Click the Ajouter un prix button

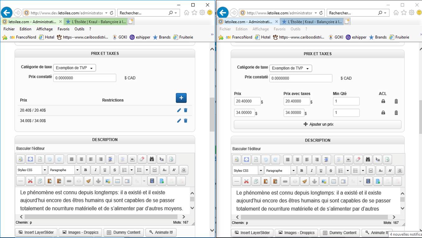[x=317, y=124]
